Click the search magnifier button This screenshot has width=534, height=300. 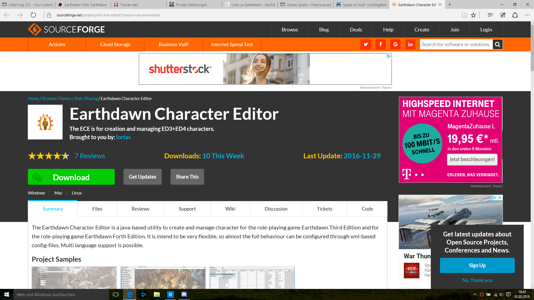498,44
